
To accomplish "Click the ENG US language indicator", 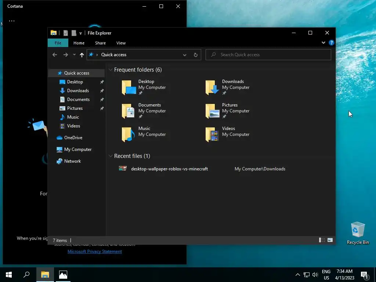I will tap(326, 275).
